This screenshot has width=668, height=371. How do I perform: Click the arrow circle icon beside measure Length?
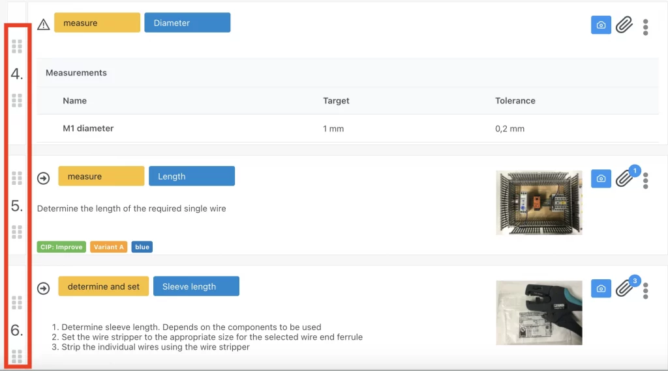click(44, 178)
